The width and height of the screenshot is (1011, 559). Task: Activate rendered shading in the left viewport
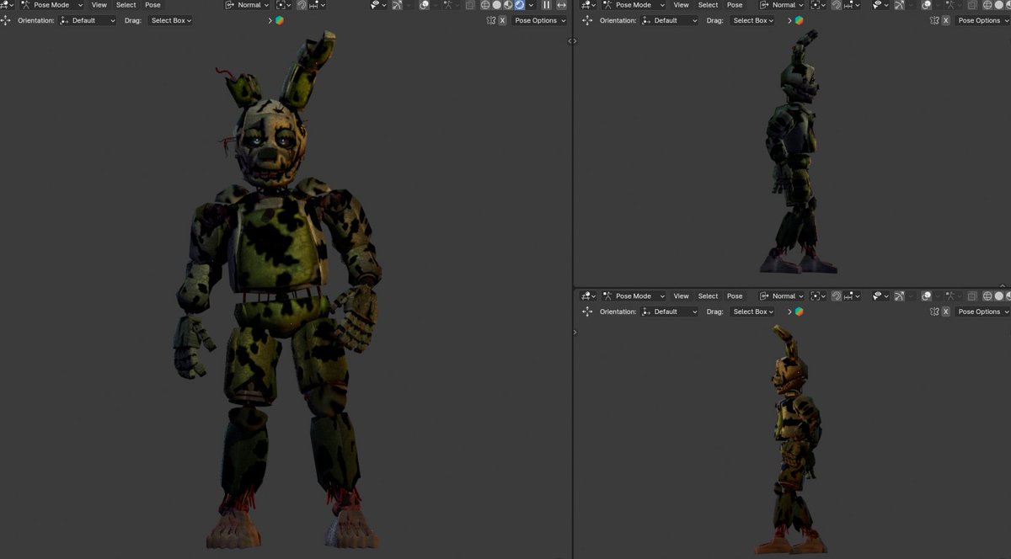[x=519, y=5]
